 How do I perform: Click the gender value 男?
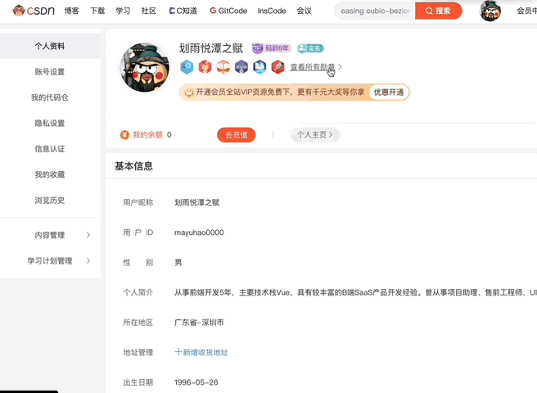click(178, 263)
